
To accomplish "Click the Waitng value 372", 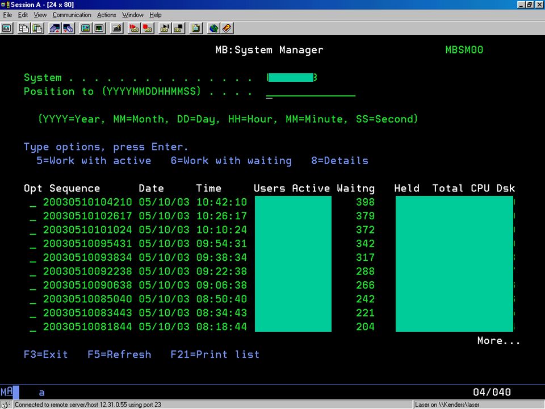I will pos(365,230).
